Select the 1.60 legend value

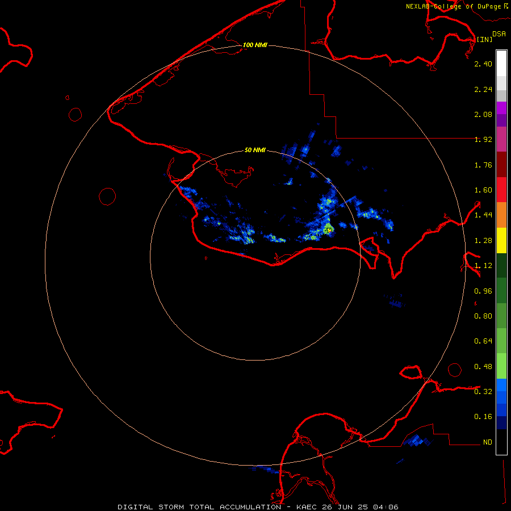coord(483,190)
